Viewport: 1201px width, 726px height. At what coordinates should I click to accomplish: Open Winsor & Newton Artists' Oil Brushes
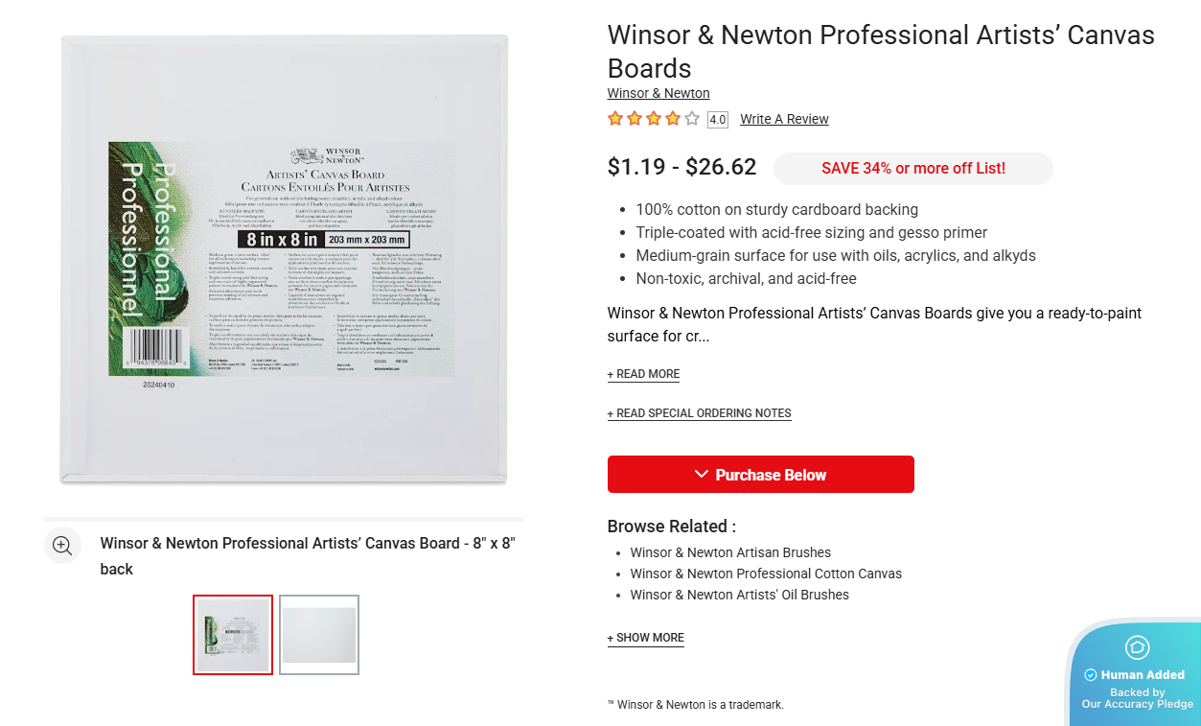739,595
